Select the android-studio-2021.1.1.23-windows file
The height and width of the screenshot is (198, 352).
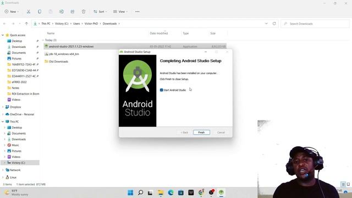pyautogui.click(x=135, y=46)
